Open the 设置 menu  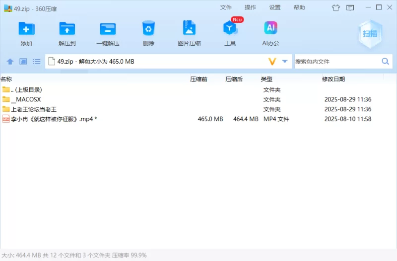(275, 7)
